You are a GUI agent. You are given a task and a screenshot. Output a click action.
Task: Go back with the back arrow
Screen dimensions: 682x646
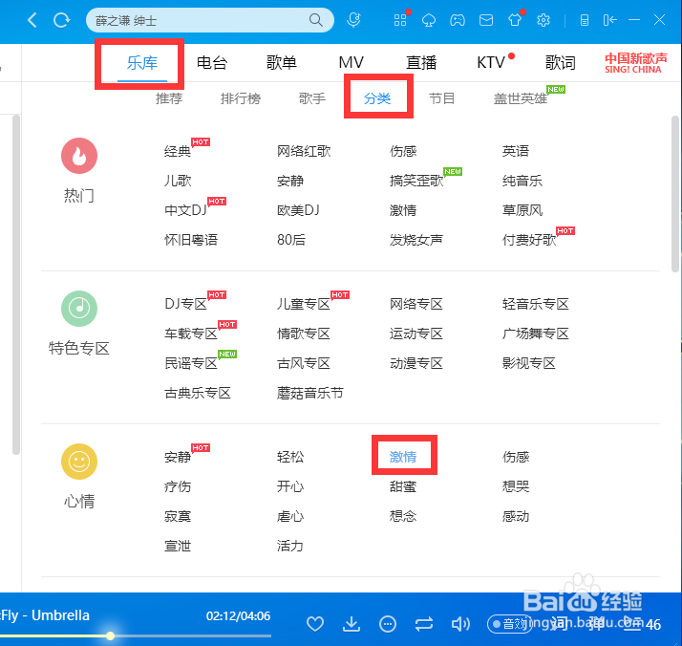tap(32, 20)
